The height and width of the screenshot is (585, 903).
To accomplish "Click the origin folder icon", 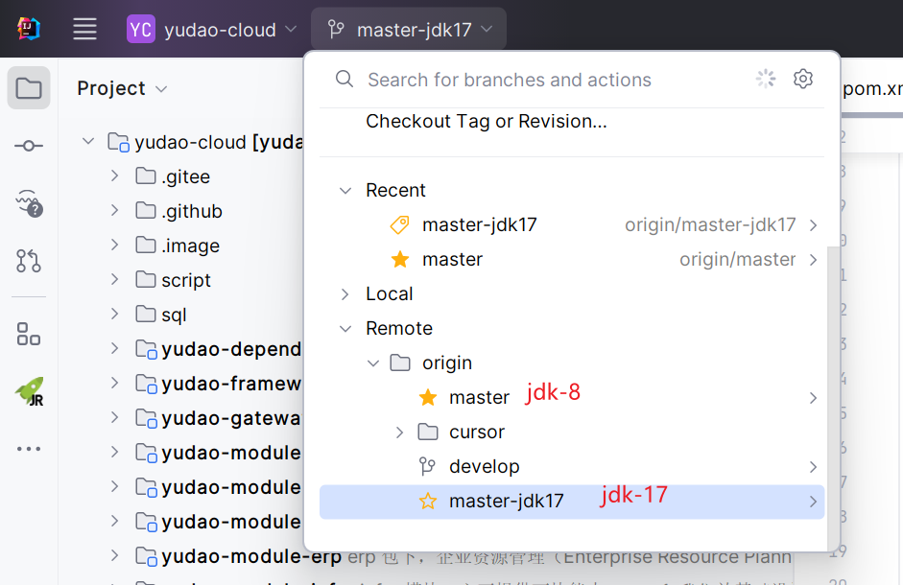I will tap(400, 363).
